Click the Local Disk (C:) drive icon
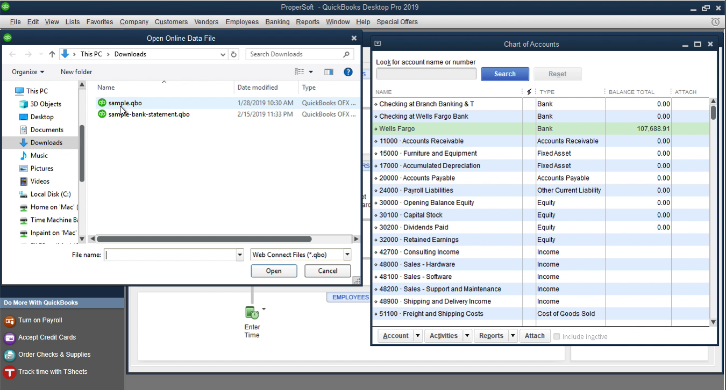This screenshot has height=390, width=726. (x=24, y=194)
